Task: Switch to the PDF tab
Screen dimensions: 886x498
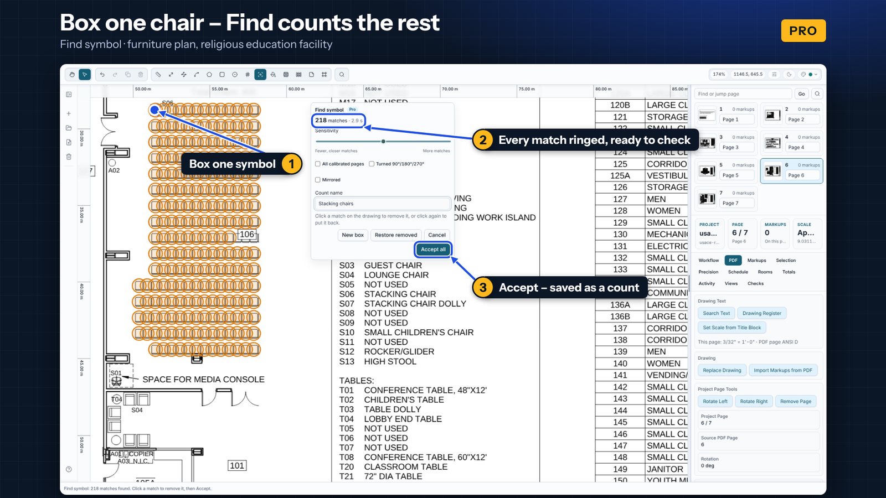Action: point(733,260)
